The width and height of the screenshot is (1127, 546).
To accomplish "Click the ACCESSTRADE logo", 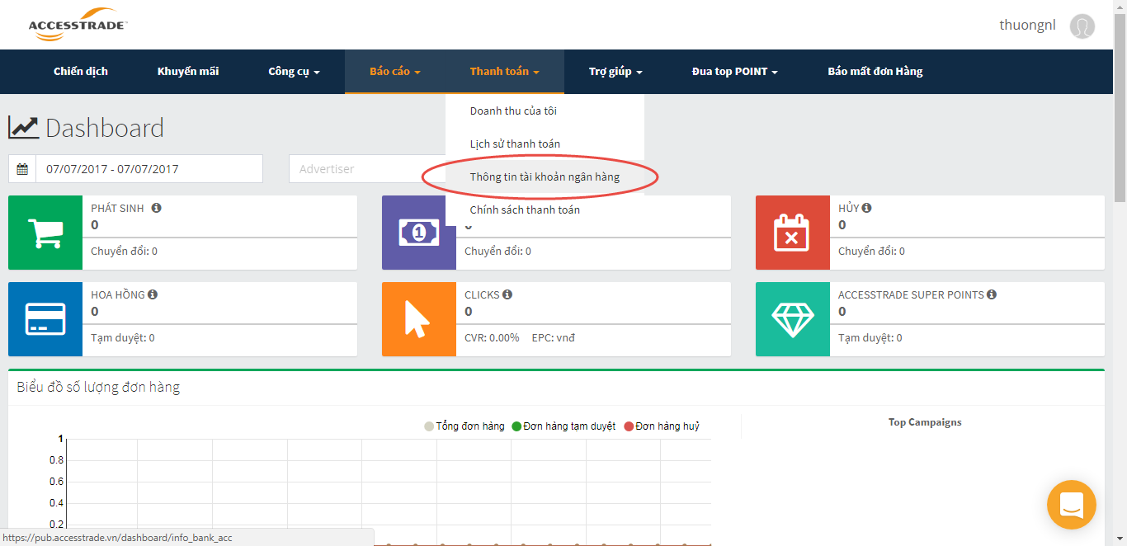I will [77, 25].
